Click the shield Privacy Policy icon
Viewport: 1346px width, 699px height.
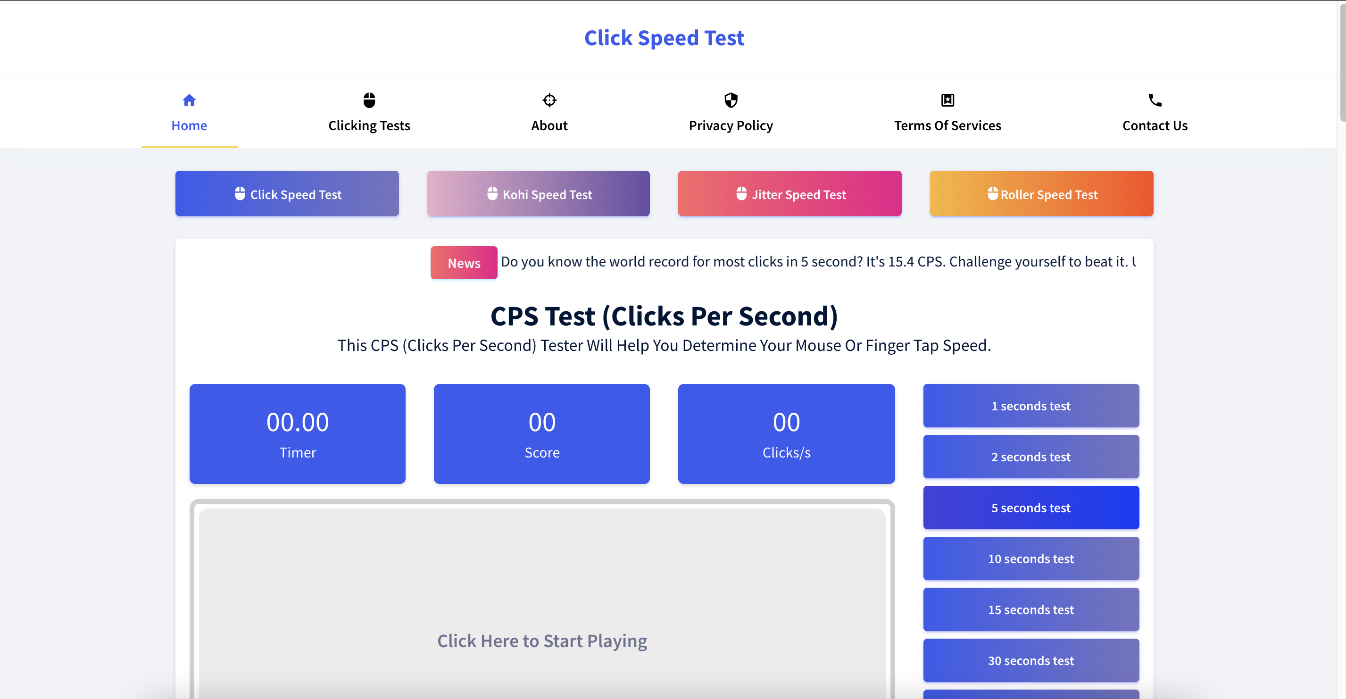[x=730, y=100]
